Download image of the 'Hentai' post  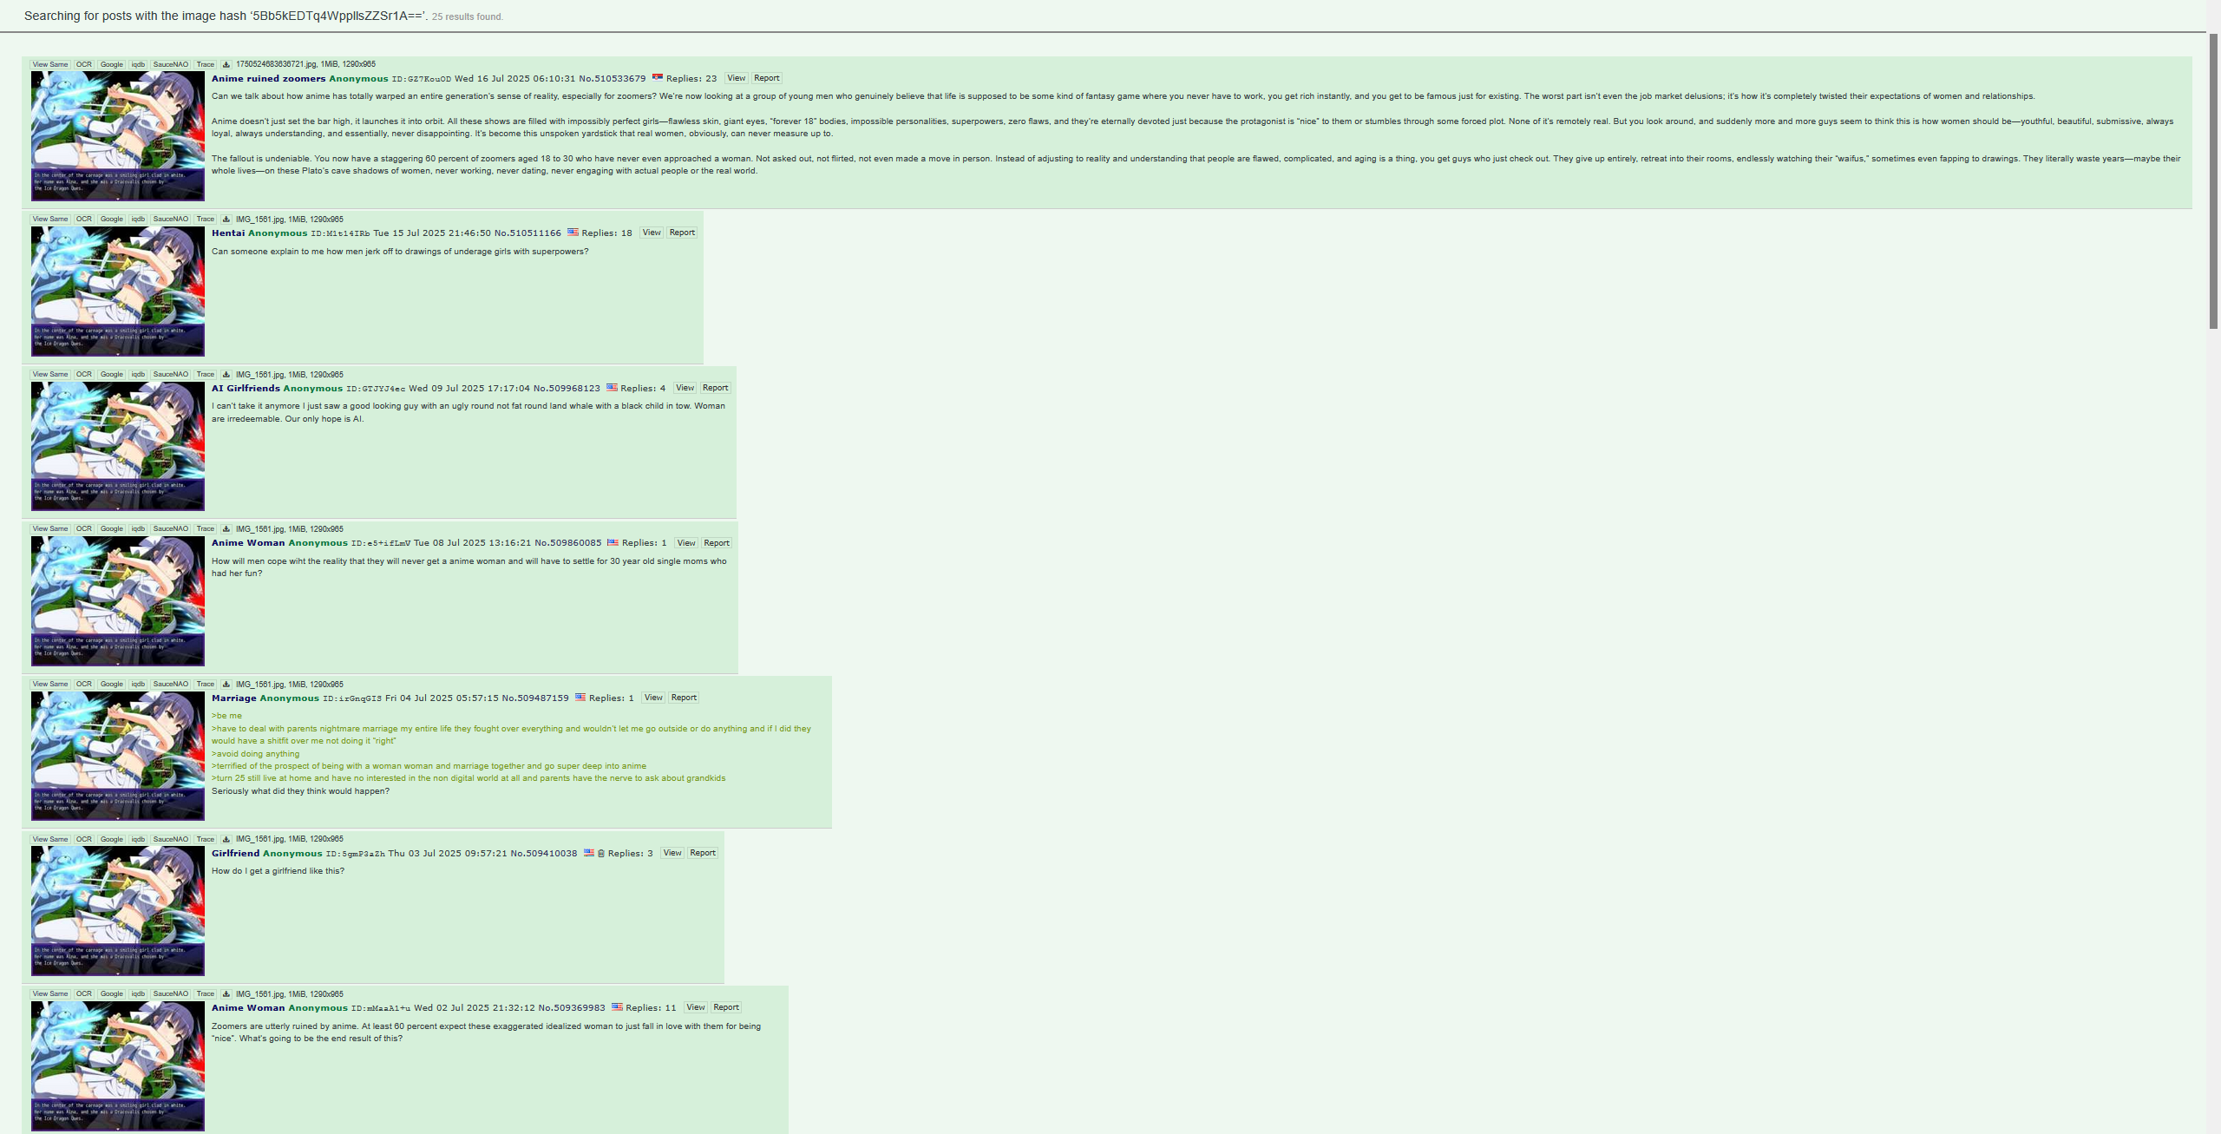(226, 220)
